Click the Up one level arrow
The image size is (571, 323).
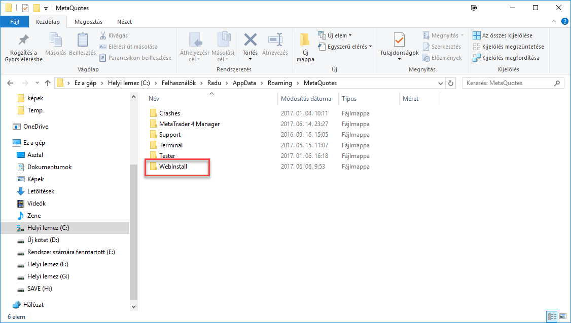coord(47,83)
